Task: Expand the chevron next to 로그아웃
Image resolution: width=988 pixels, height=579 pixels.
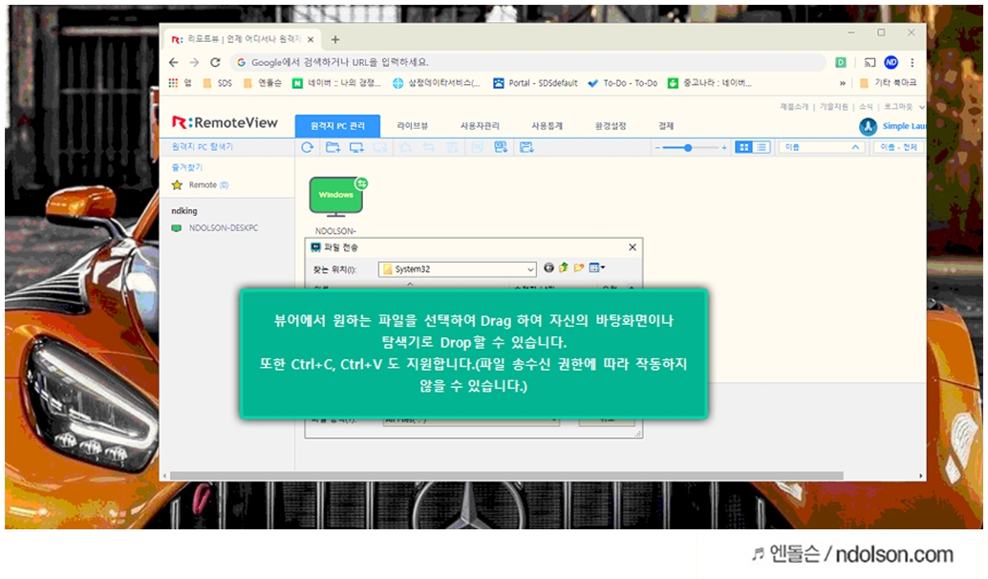Action: point(921,107)
